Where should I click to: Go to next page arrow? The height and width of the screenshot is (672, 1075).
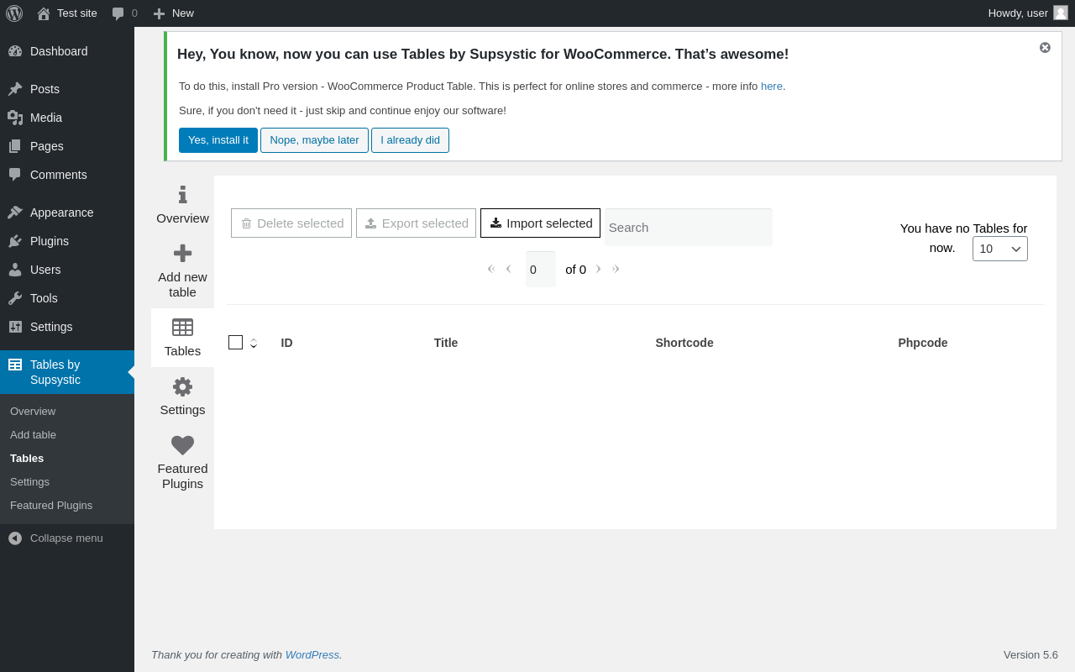pos(599,269)
